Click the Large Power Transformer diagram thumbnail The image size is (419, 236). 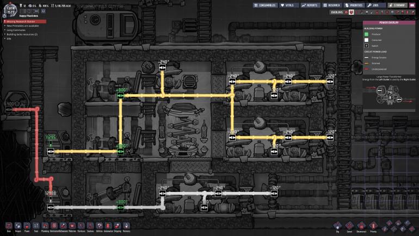click(389, 96)
